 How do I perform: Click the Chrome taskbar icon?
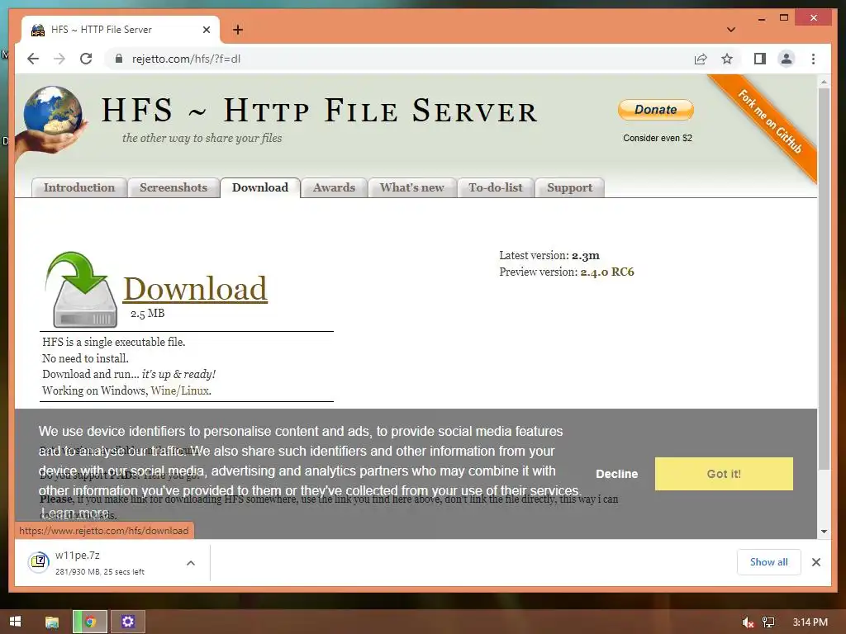click(x=90, y=622)
